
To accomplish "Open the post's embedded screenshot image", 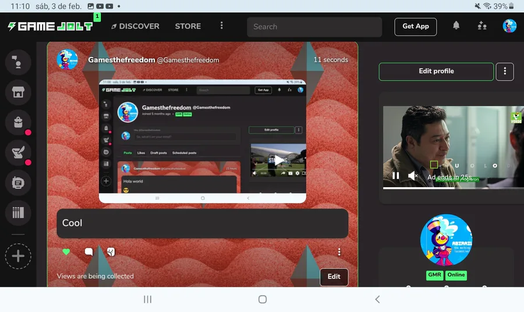I will click(203, 141).
